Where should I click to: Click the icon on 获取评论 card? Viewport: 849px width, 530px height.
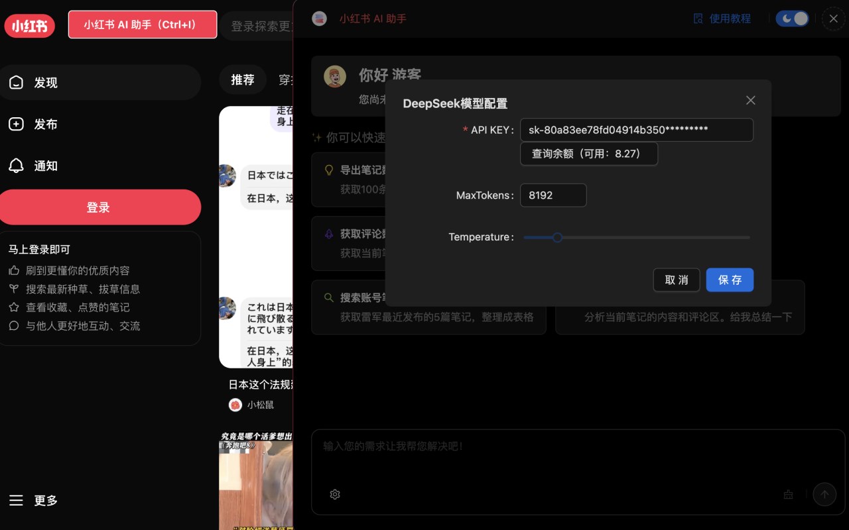[328, 234]
